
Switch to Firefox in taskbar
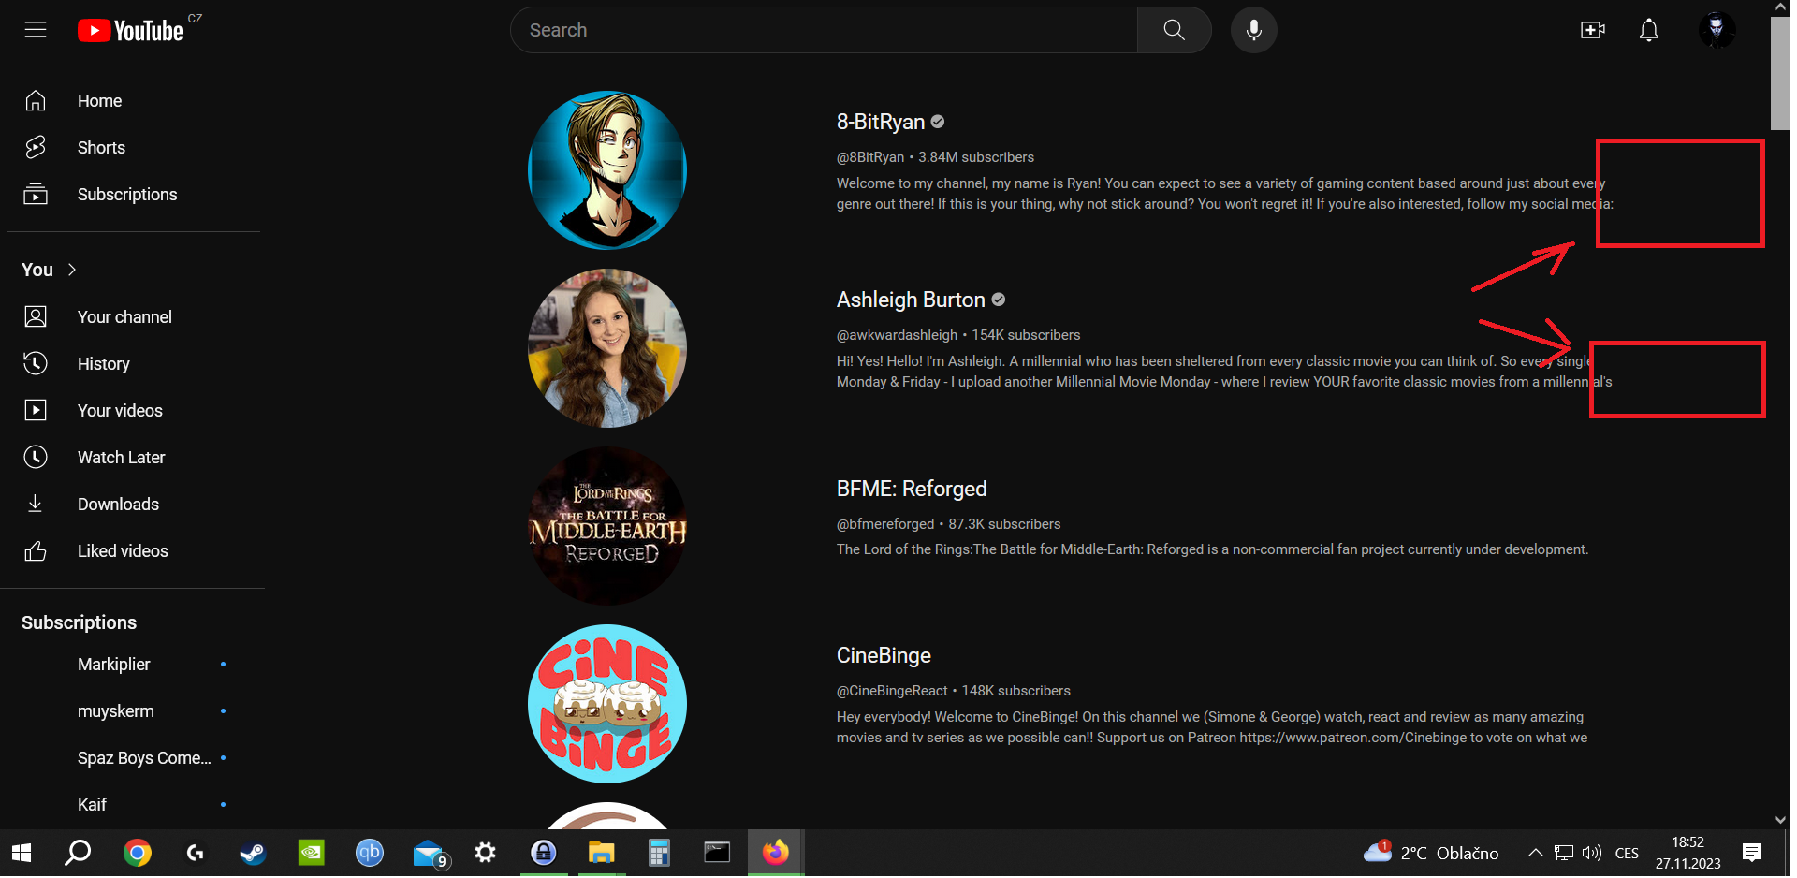[775, 853]
